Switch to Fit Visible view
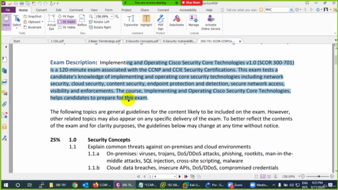 (x=67, y=27)
